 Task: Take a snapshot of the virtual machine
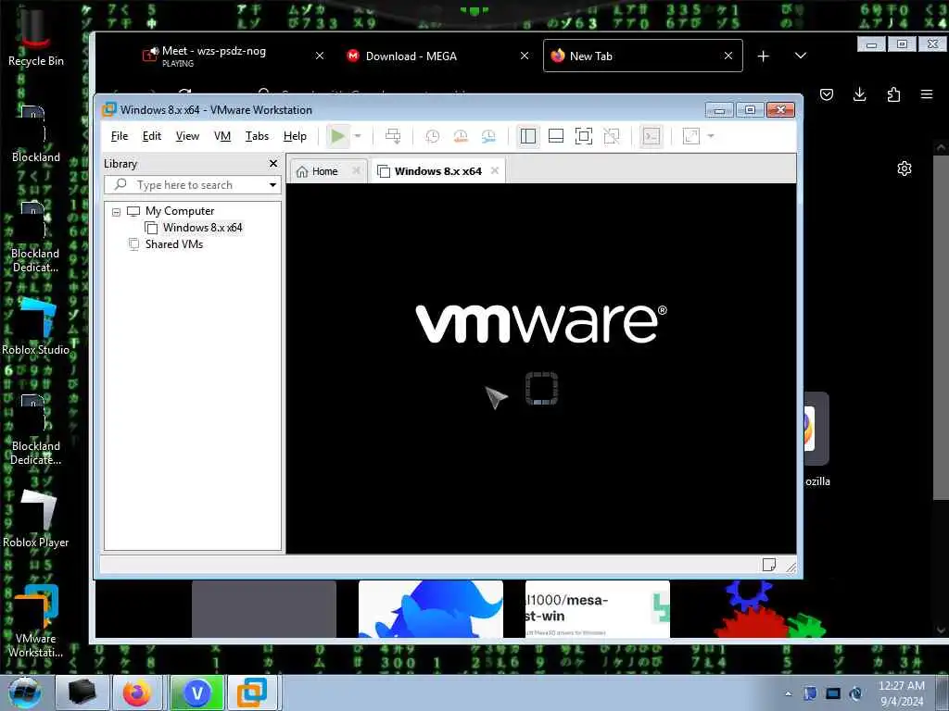[432, 136]
